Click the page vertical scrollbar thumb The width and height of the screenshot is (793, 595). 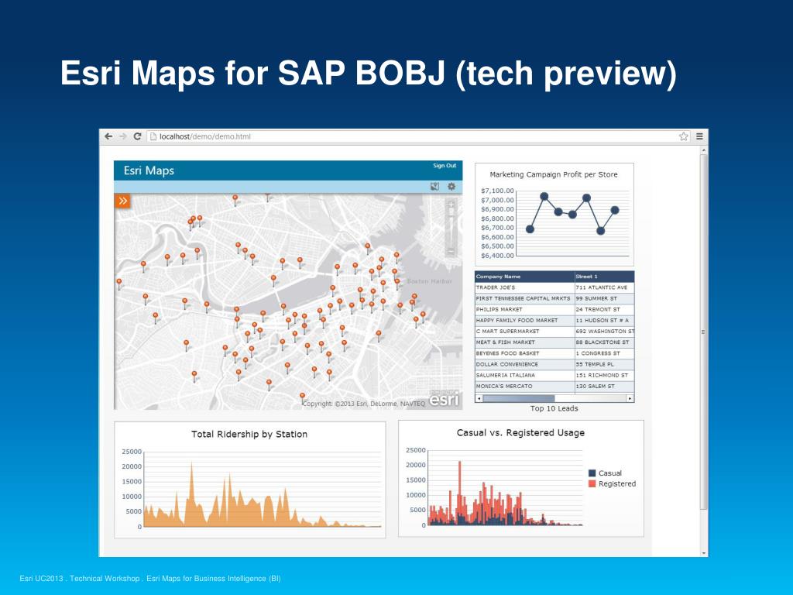coord(703,332)
